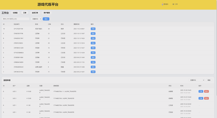View ticket CP45648D9A3C with 查看 button

93,67
